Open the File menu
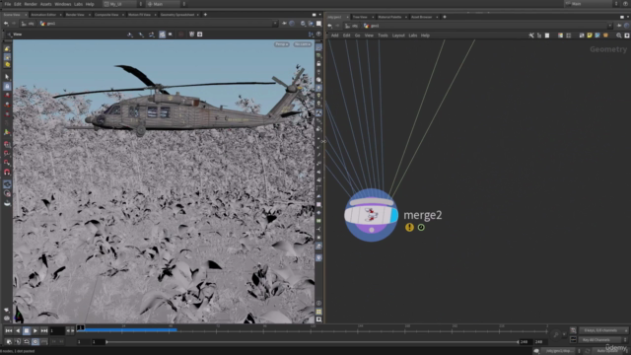631x355 pixels. tap(8, 4)
